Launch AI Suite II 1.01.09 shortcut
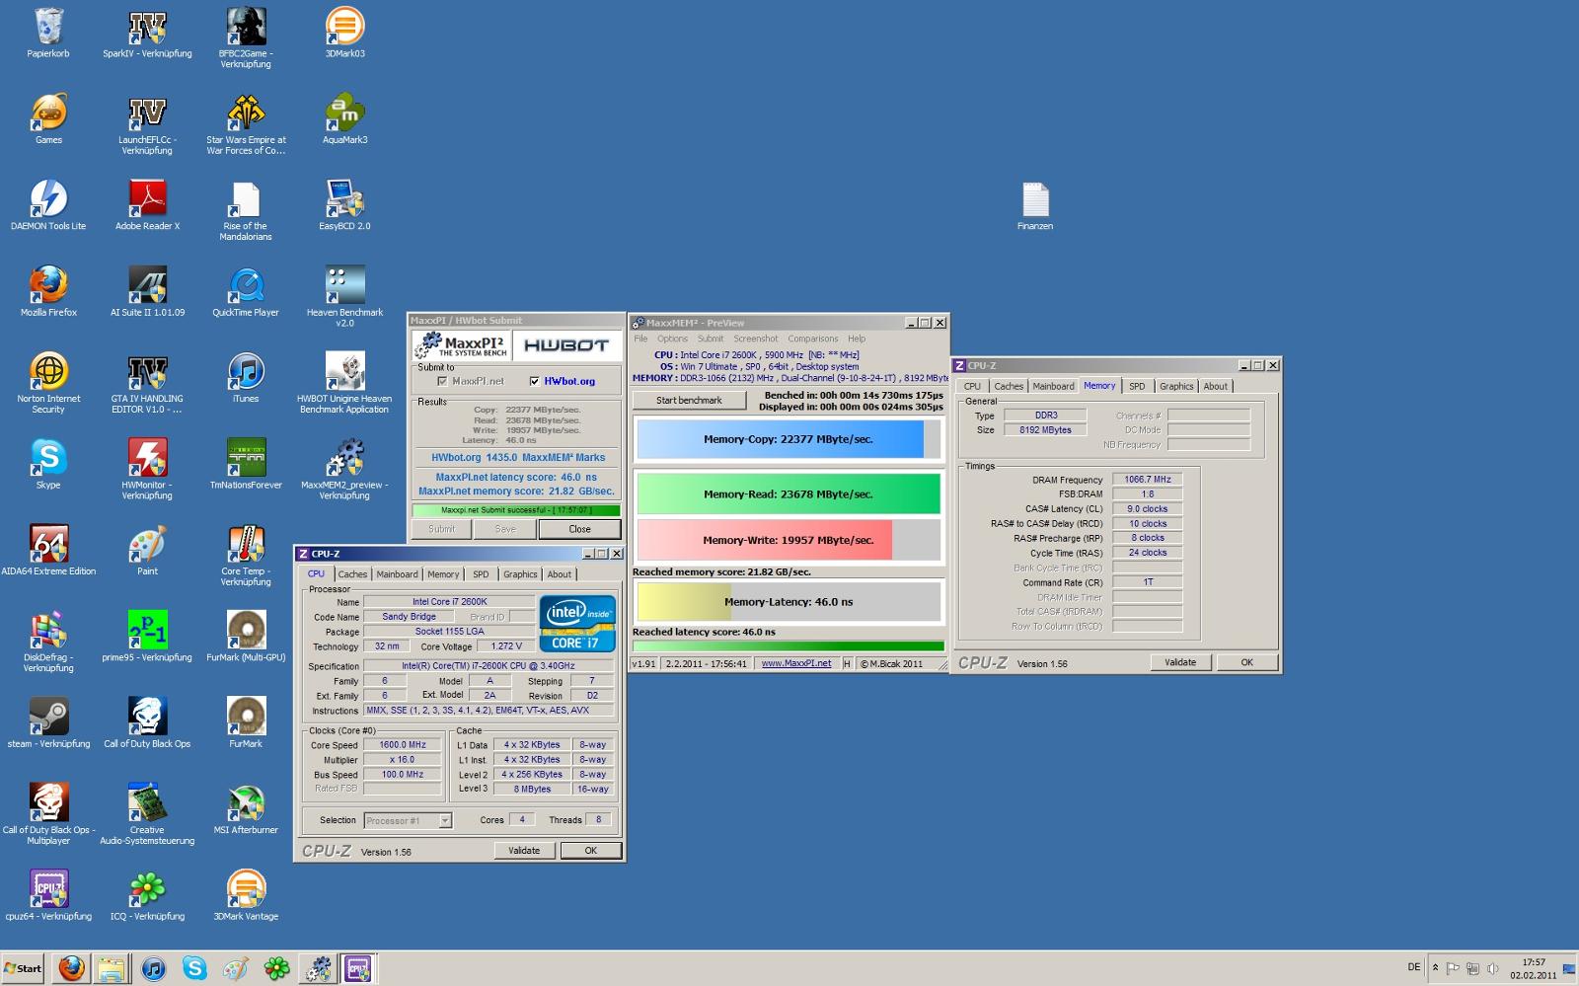1579x986 pixels. point(147,291)
